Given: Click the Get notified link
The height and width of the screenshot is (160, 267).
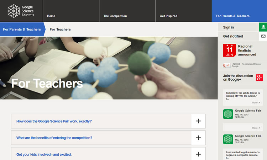Looking at the screenshot, I should point(233,36).
